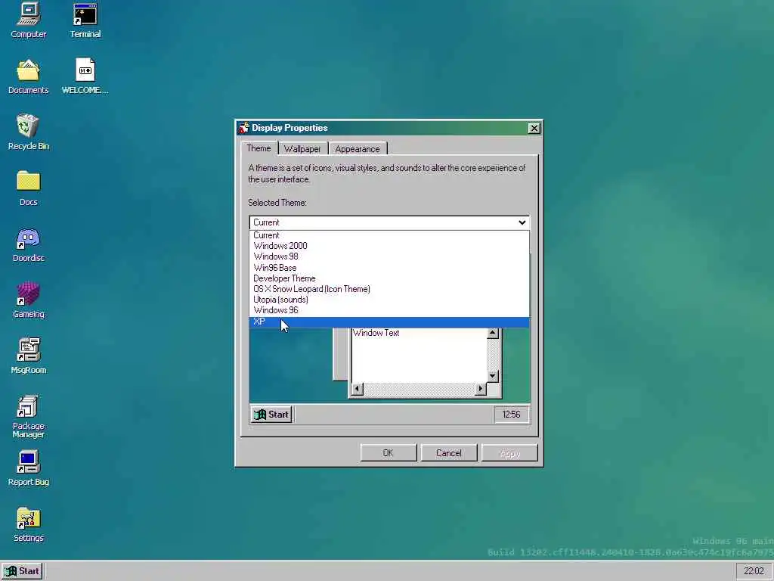Click the preview scrollbar down arrow
Image resolution: width=774 pixels, height=581 pixels.
(x=492, y=377)
